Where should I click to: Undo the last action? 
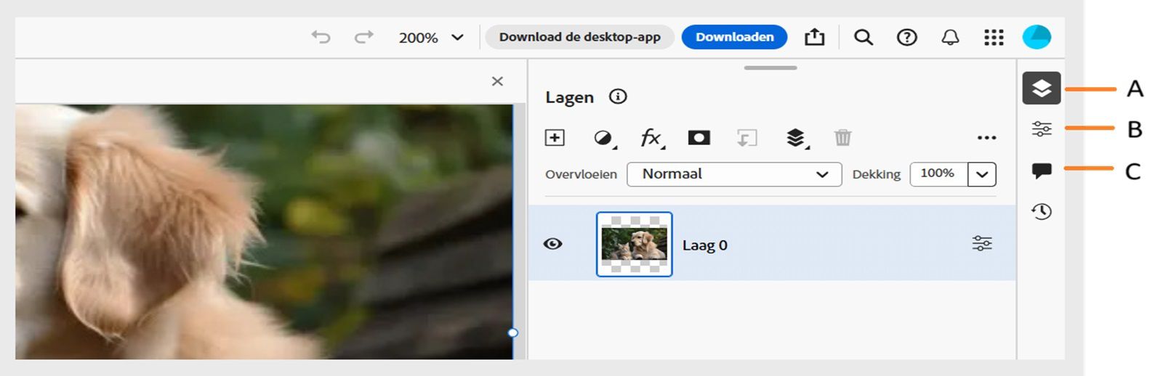click(x=321, y=37)
